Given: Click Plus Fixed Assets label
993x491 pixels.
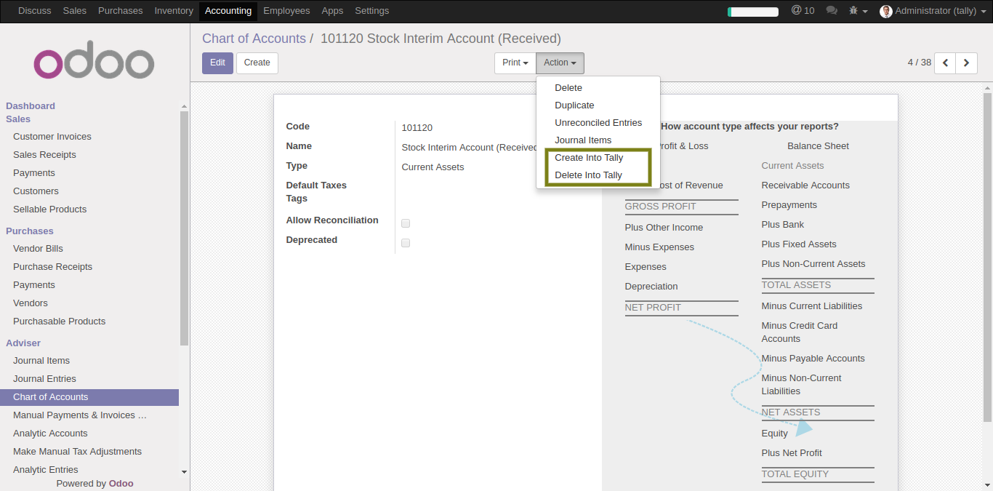Looking at the screenshot, I should [799, 244].
